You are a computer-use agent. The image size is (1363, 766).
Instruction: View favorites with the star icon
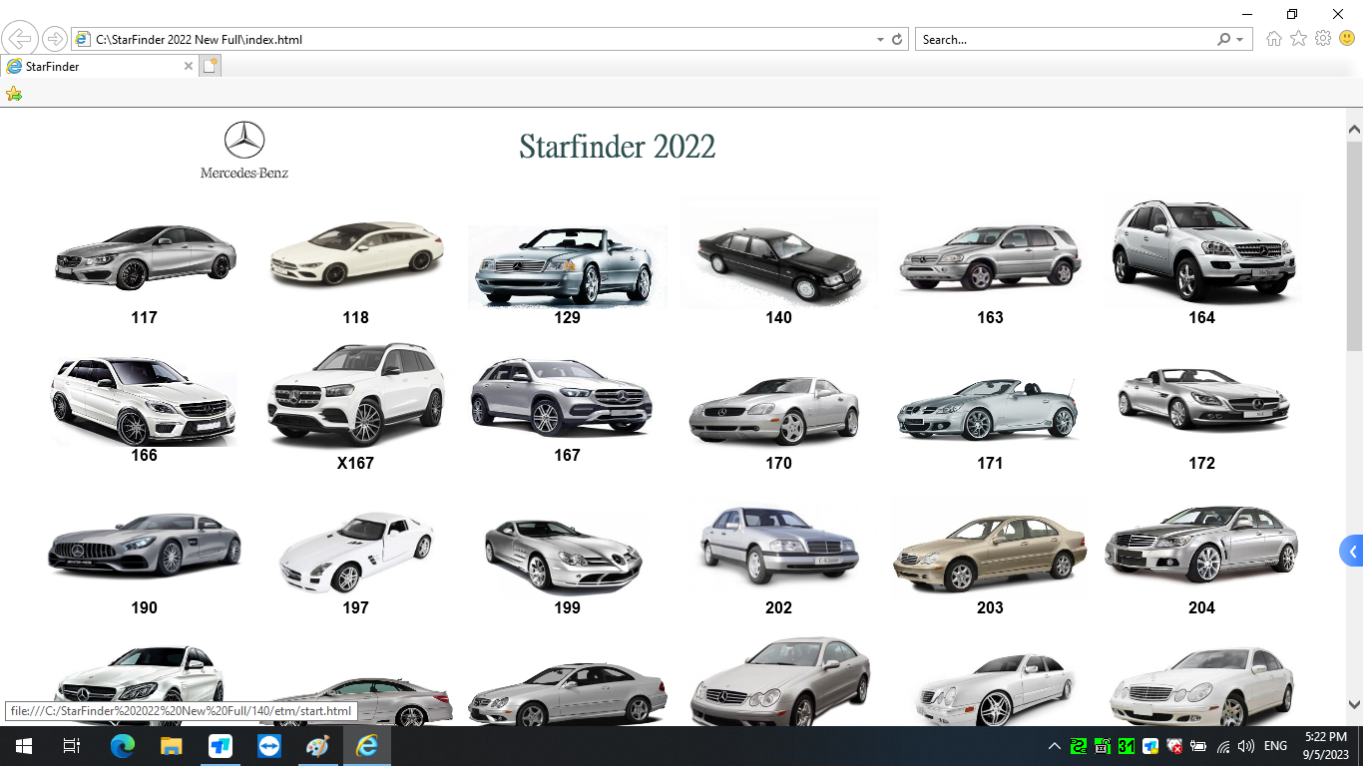(x=1298, y=39)
